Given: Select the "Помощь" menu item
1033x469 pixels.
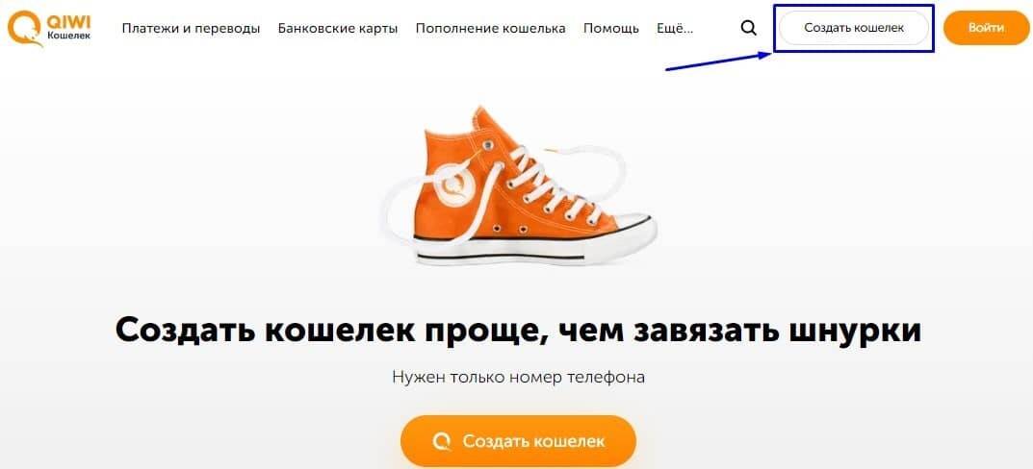Looking at the screenshot, I should click(611, 28).
